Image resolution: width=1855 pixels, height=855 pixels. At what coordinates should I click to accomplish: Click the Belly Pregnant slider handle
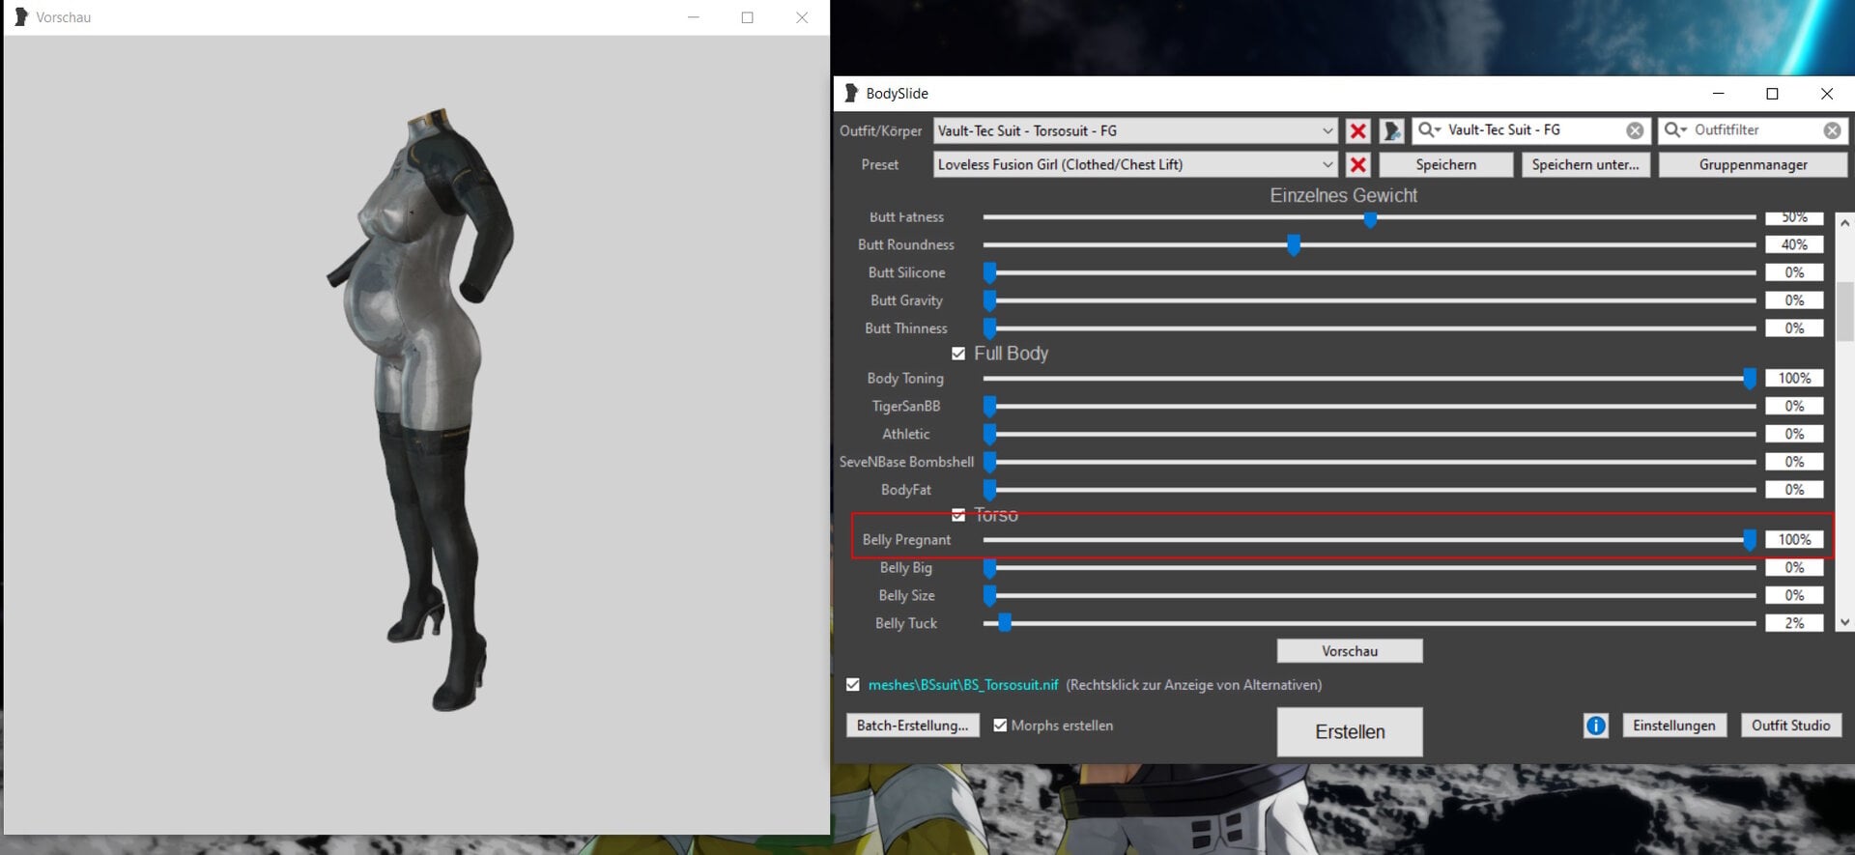pyautogui.click(x=1749, y=540)
